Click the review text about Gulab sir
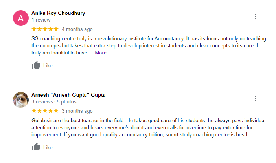The width and height of the screenshot is (276, 163). (x=145, y=127)
